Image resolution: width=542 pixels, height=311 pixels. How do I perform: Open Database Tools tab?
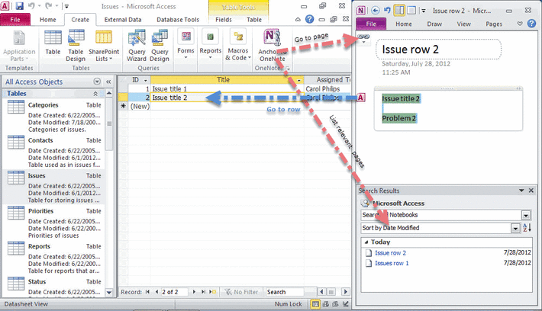pos(178,20)
